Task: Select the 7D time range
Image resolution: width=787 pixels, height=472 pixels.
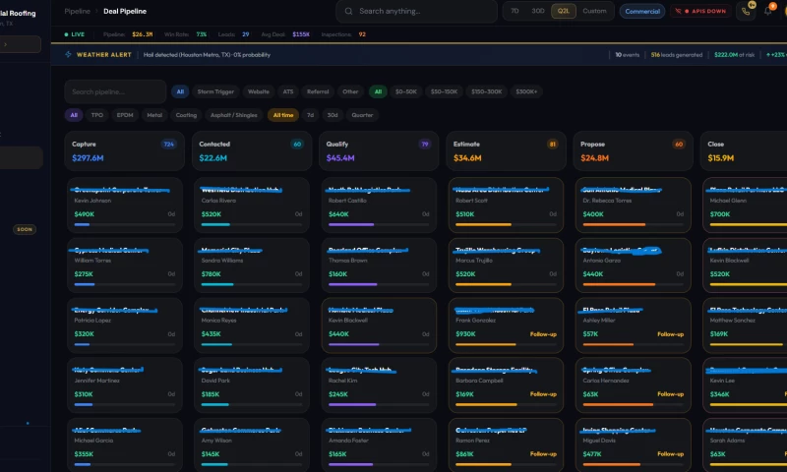Action: pos(515,11)
